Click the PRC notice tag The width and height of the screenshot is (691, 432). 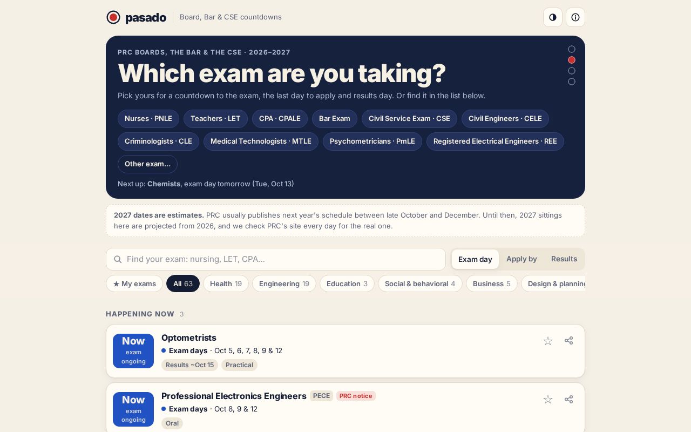[356, 396]
